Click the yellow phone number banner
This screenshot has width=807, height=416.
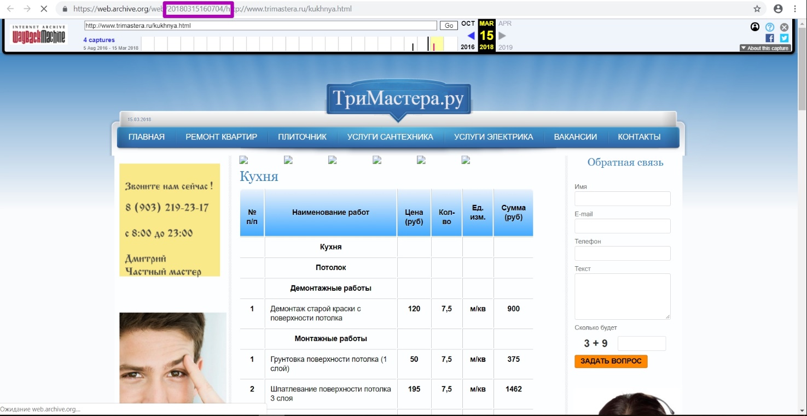[x=170, y=220]
